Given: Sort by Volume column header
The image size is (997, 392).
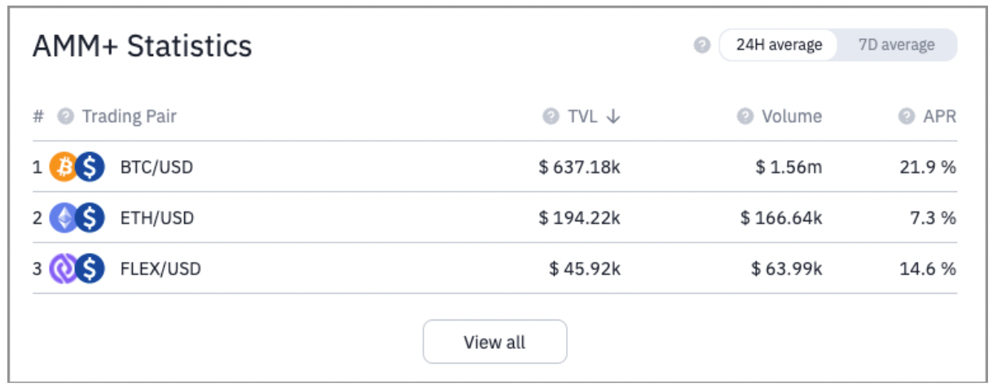Looking at the screenshot, I should click(792, 116).
